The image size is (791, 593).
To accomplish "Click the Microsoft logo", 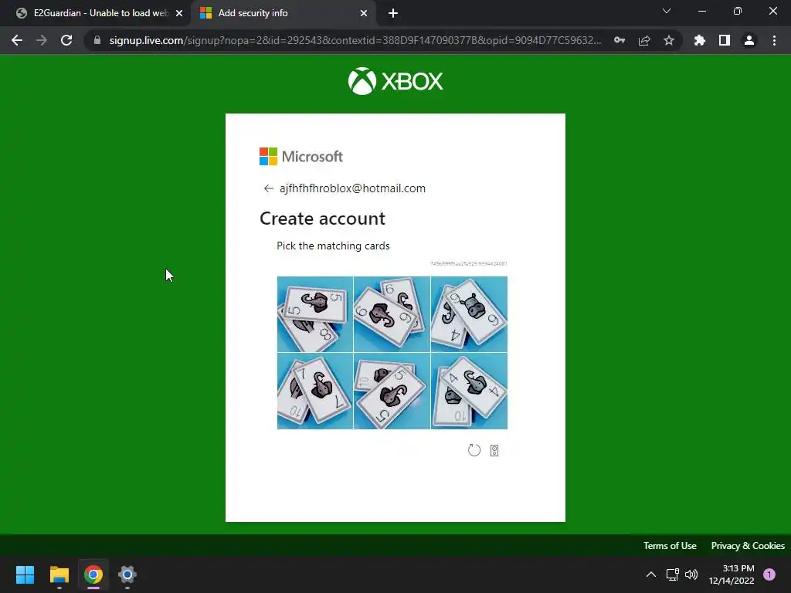I will tap(301, 156).
